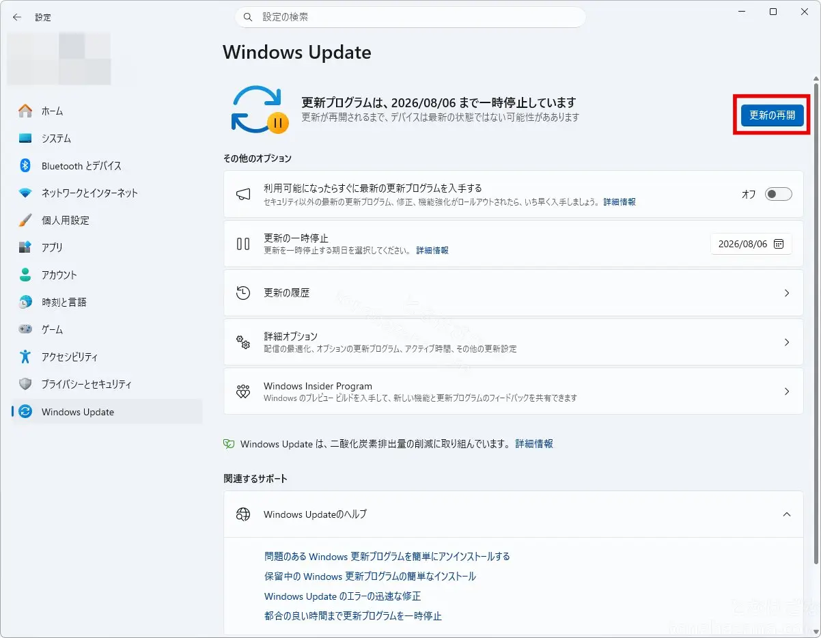Open 更新の履歴 via its chevron

(787, 293)
